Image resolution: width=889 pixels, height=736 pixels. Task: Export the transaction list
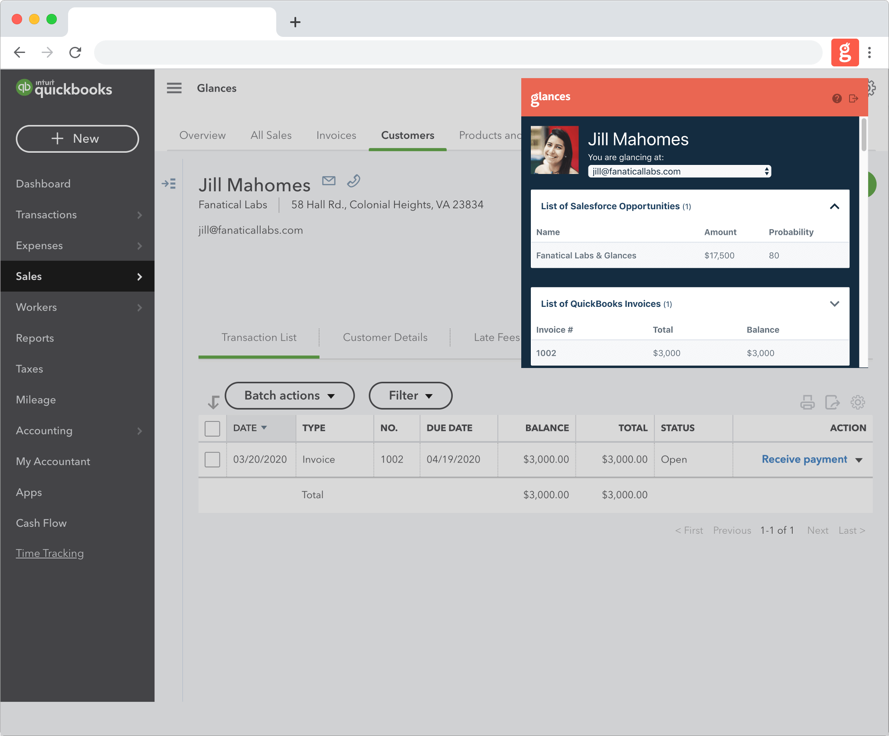tap(833, 402)
